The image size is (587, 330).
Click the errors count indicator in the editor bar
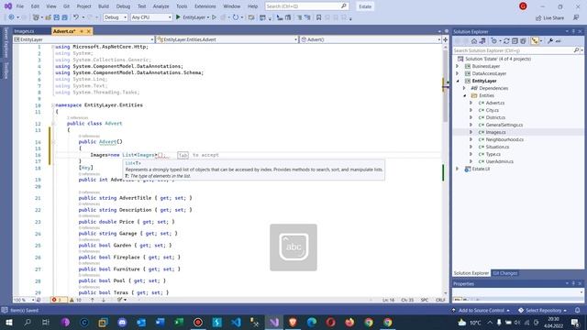pos(58,300)
